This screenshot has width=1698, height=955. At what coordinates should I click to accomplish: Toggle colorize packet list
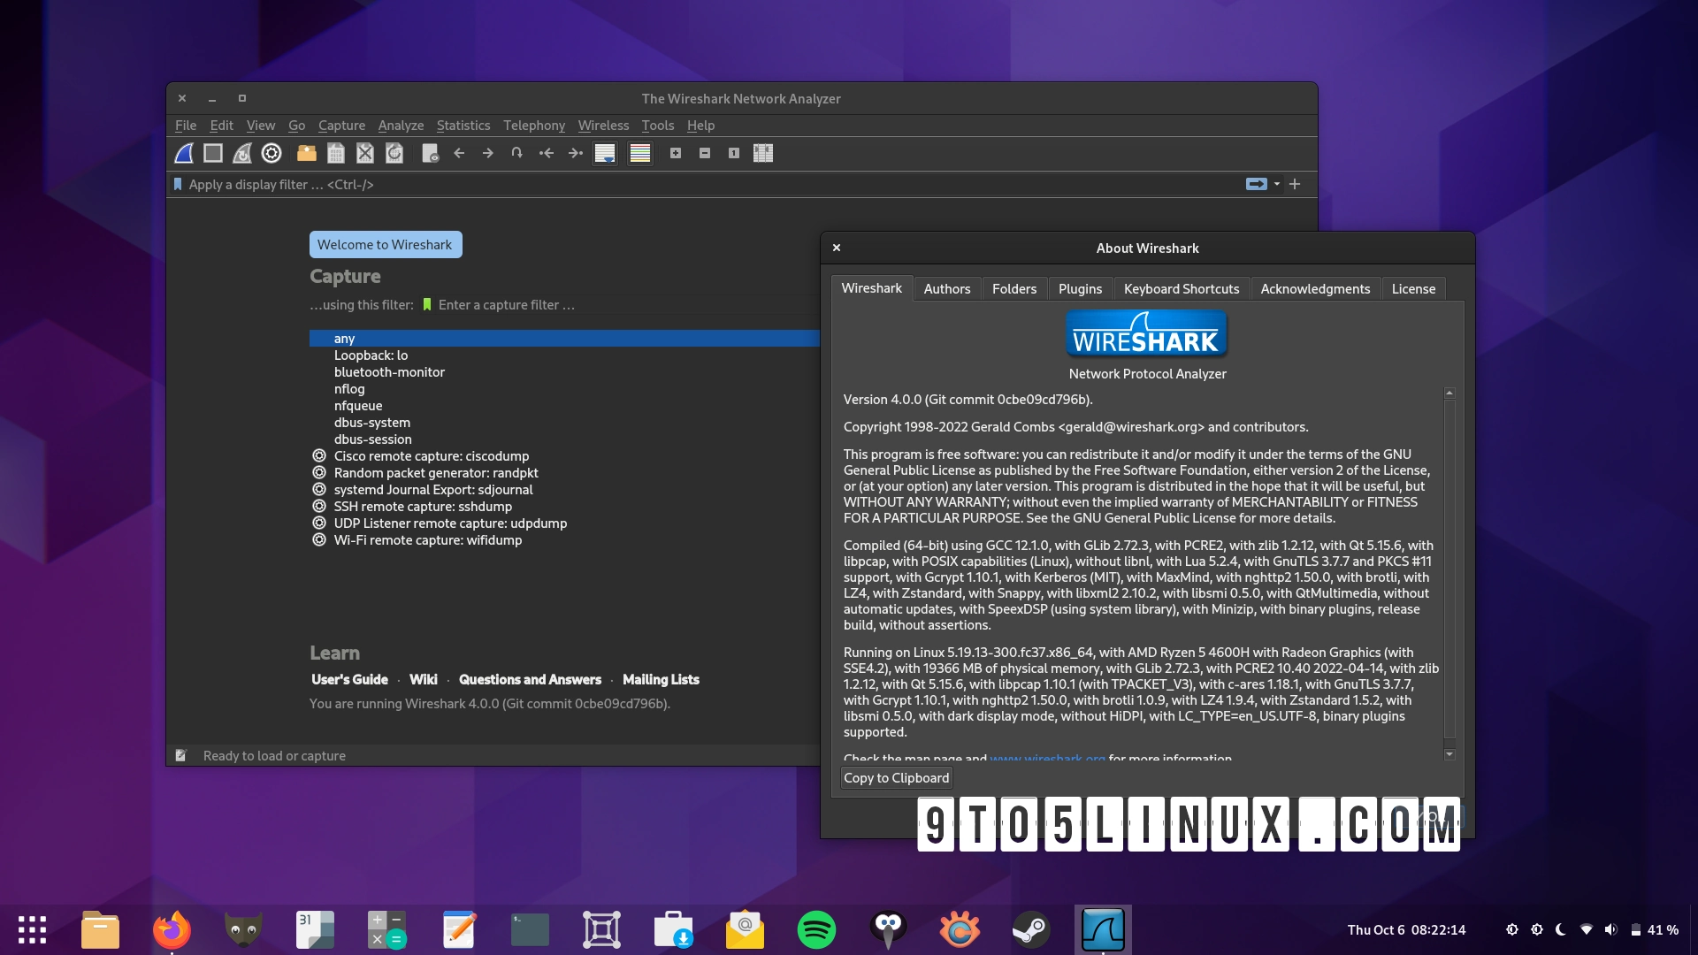[x=640, y=153]
